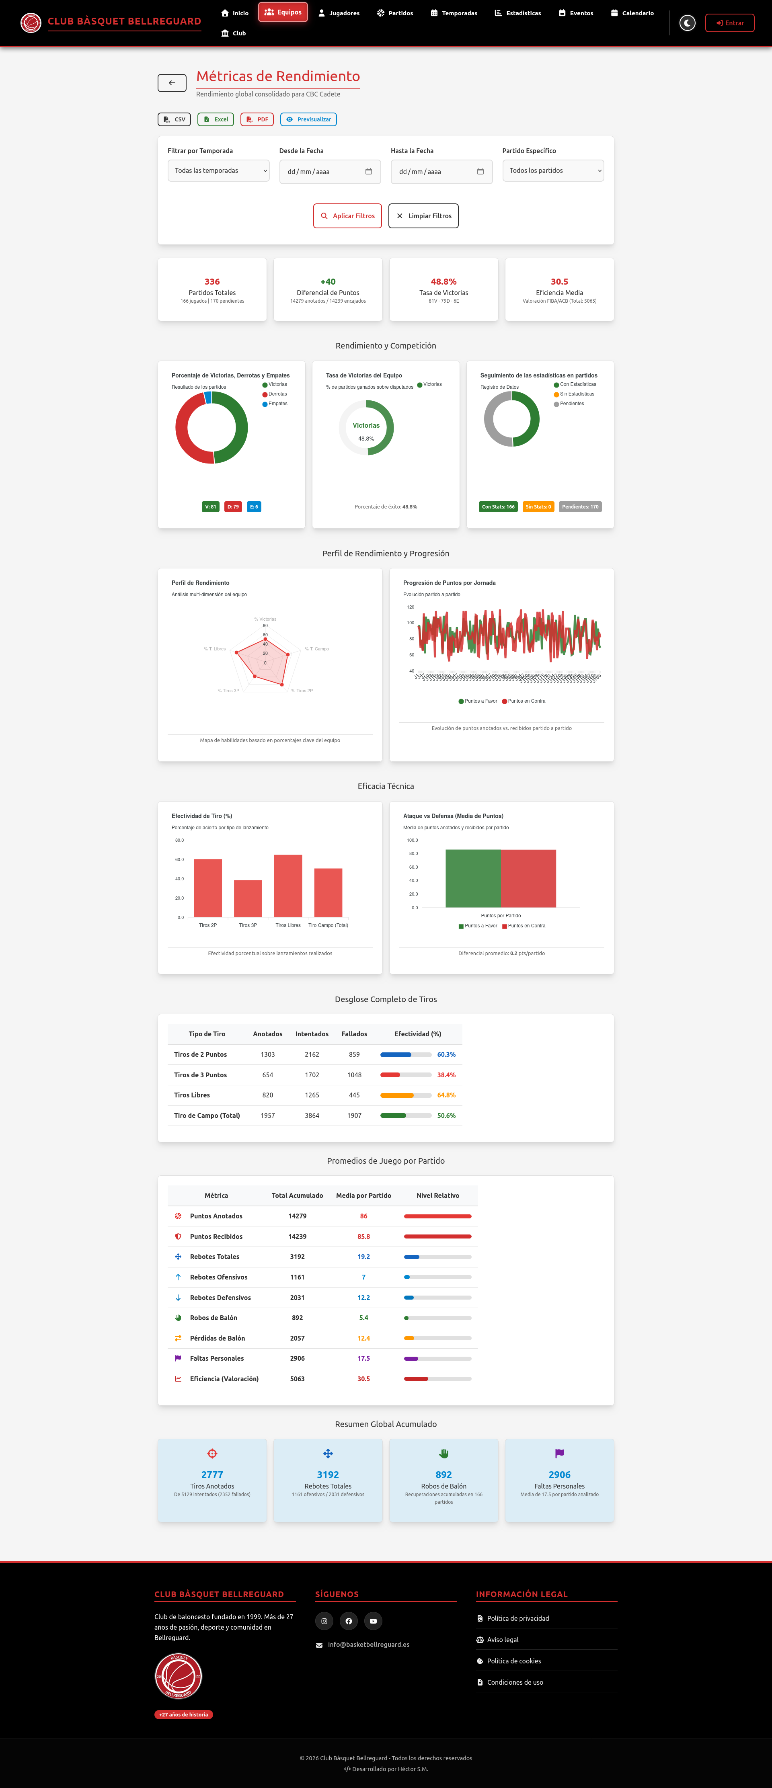772x1788 pixels.
Task: Expand Partido Específico dropdown
Action: click(553, 171)
